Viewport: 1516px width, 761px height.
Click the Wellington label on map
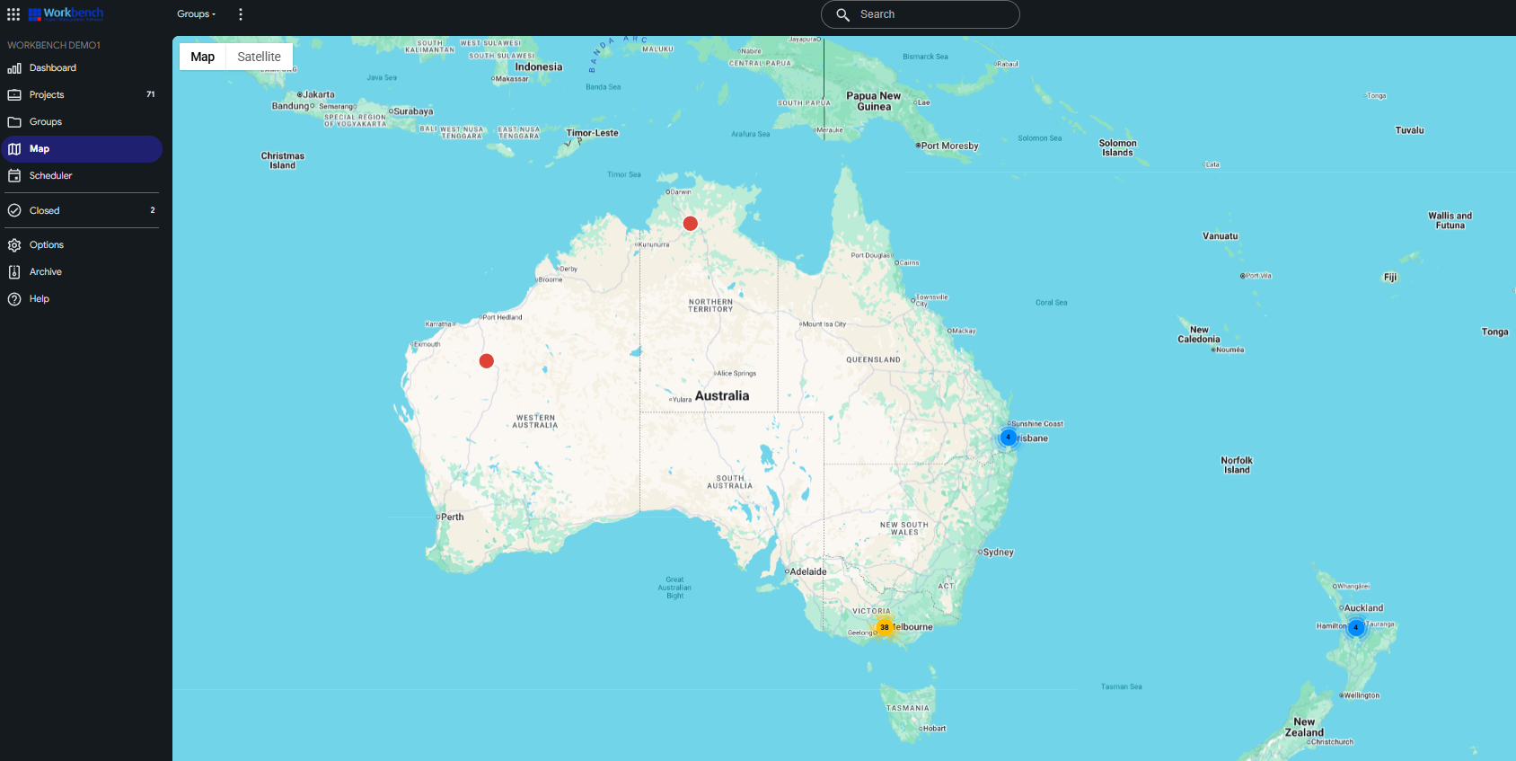1362,695
